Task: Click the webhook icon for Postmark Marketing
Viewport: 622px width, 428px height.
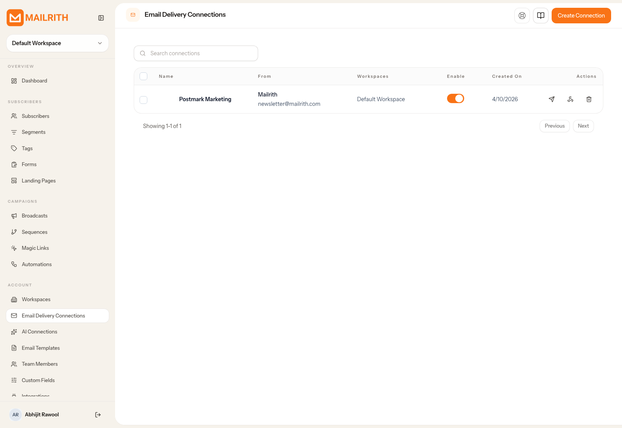Action: click(570, 99)
